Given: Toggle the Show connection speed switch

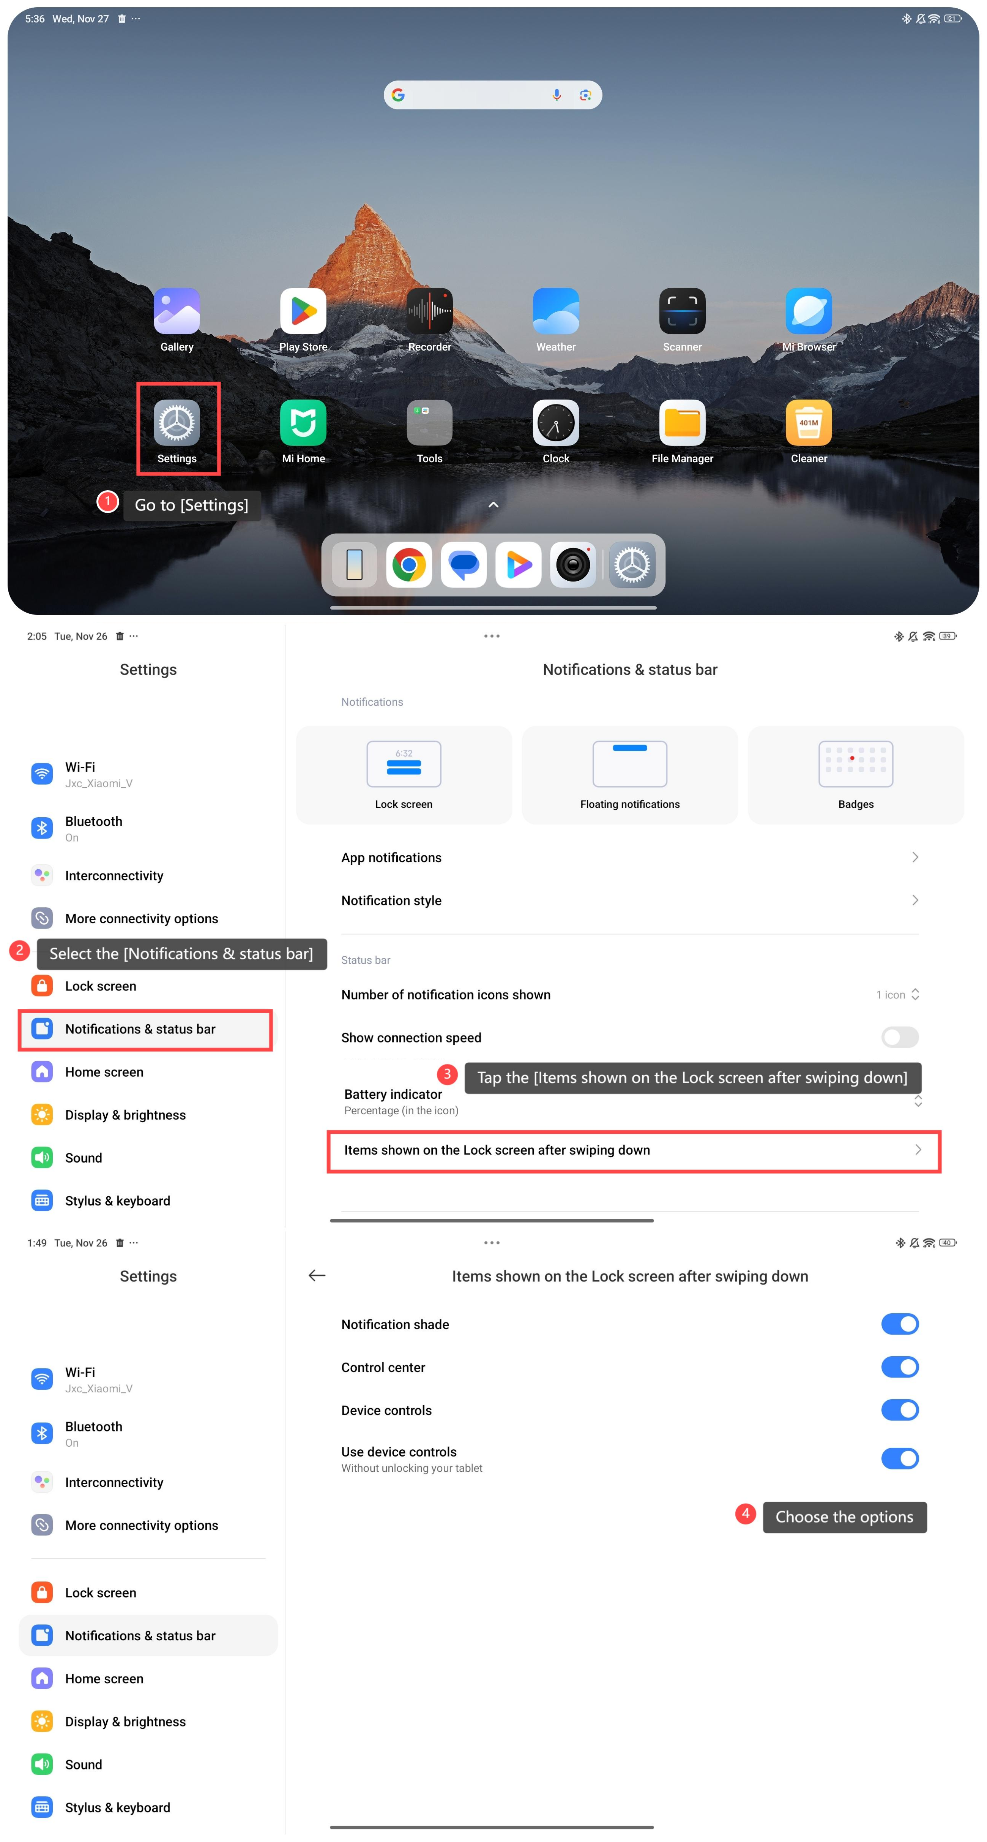Looking at the screenshot, I should pyautogui.click(x=899, y=1037).
